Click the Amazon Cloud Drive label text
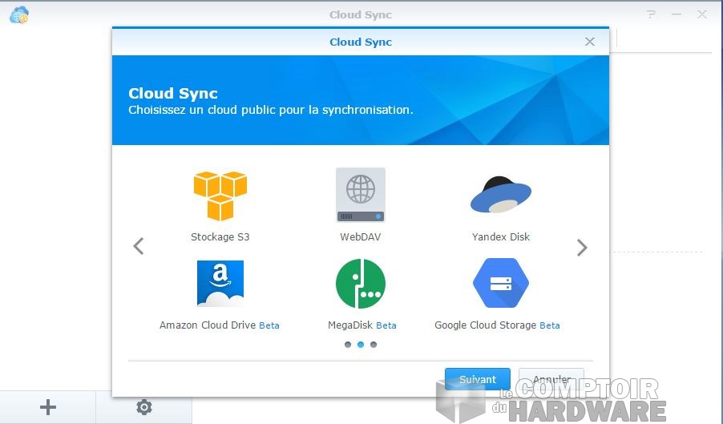 tap(208, 325)
